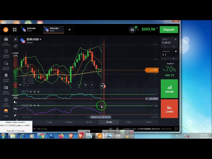
Task: Toggle fullscreen mode icon
Action: [176, 129]
